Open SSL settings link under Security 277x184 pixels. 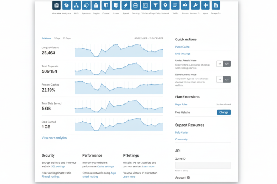(x=58, y=166)
